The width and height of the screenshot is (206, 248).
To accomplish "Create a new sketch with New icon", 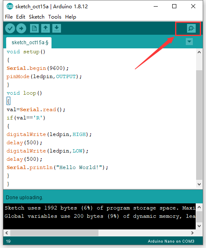I will click(x=34, y=29).
